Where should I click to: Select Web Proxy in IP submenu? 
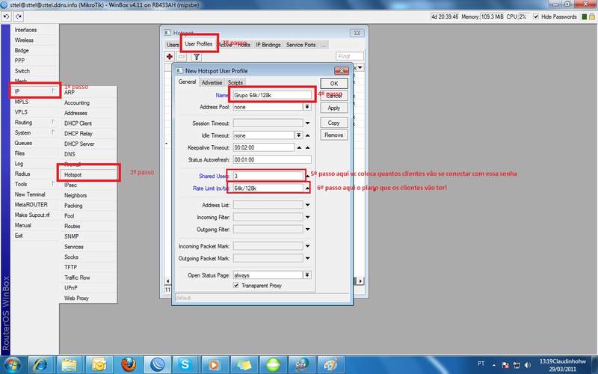click(x=88, y=298)
